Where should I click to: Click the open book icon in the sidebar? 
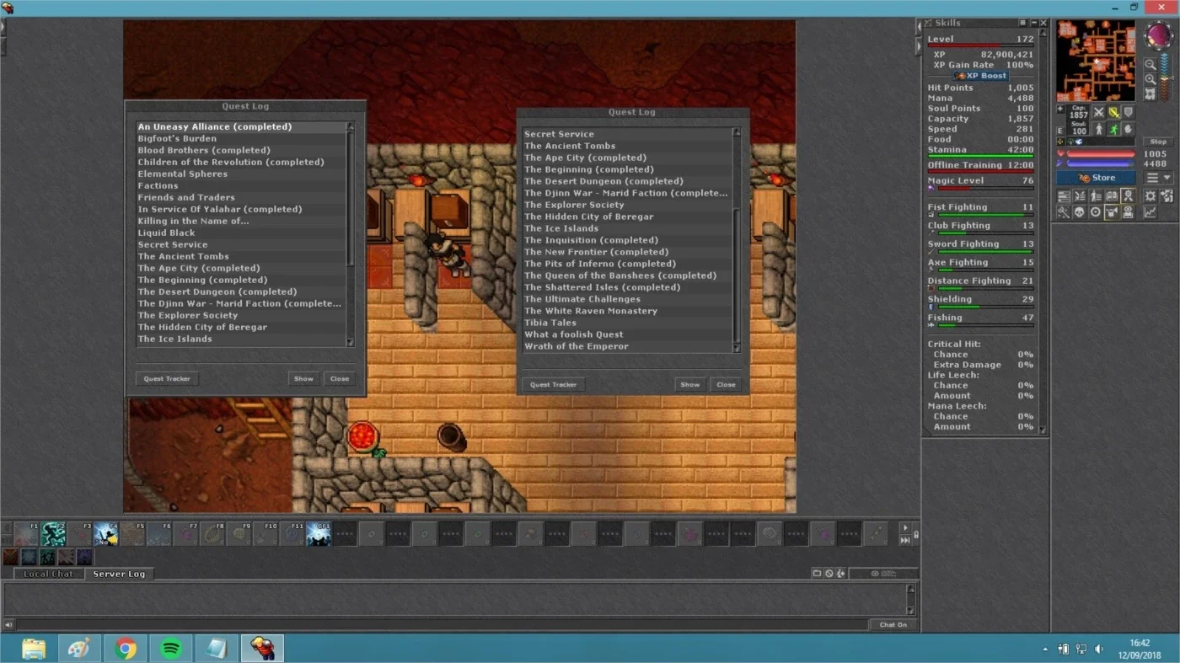(1112, 195)
